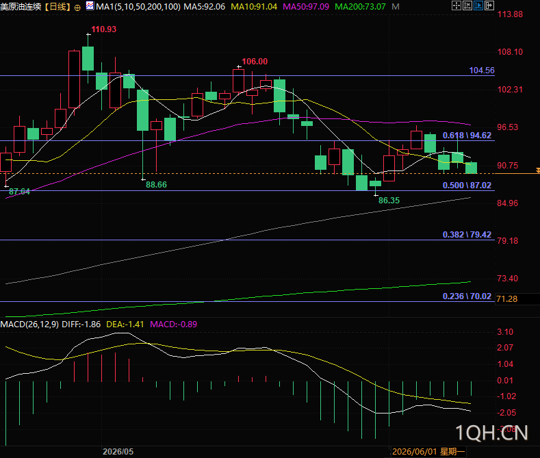Screen dimensions: 540x458
Task: Click the 3.10 MACD axis value
Action: coord(505,332)
